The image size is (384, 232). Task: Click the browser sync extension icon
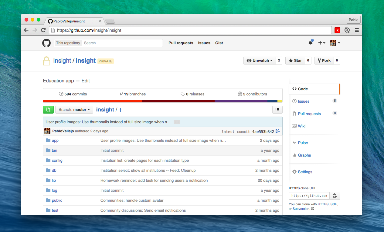point(347,30)
